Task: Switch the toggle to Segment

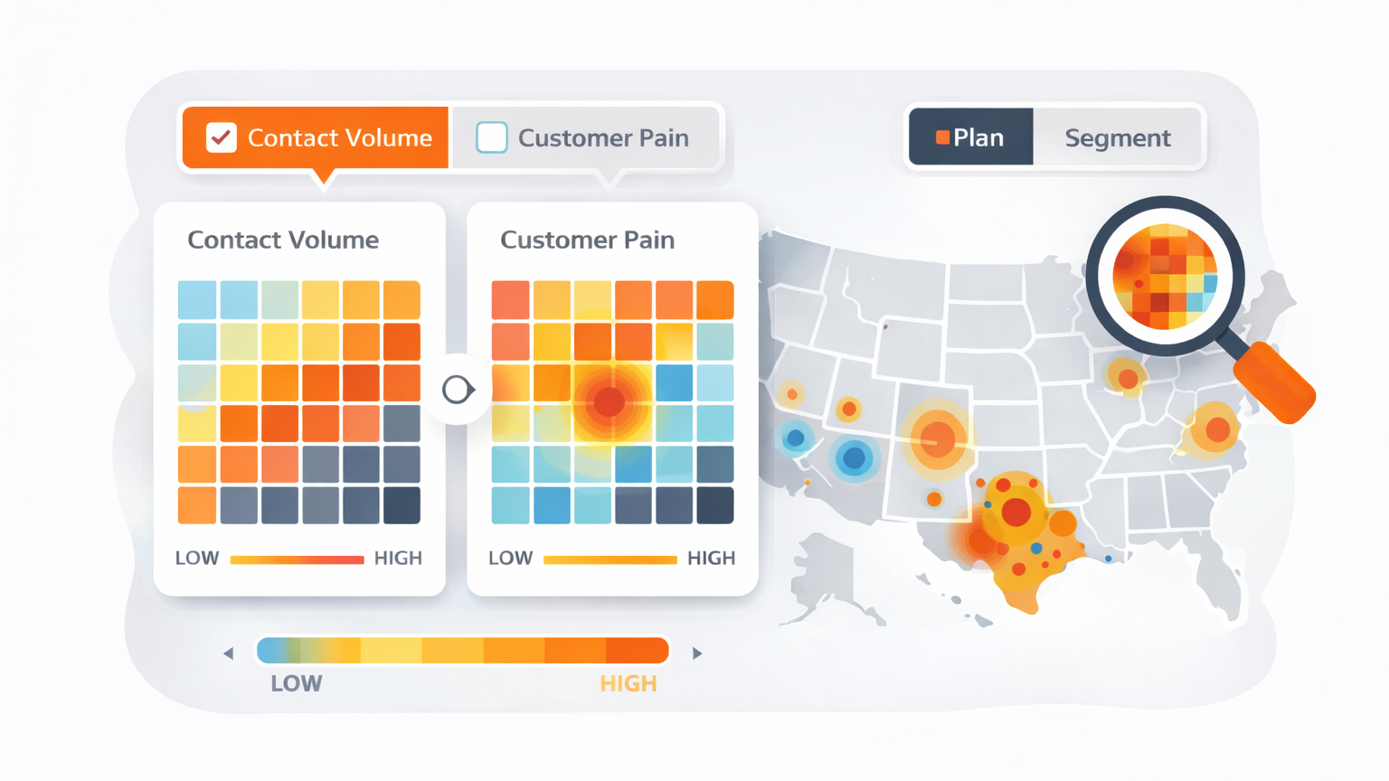Action: (x=1117, y=137)
